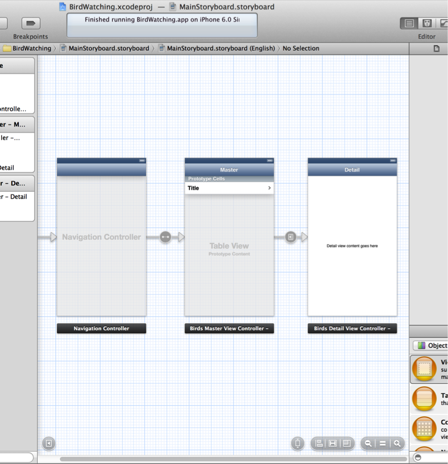Switch to the Assistant editor icon

(427, 23)
